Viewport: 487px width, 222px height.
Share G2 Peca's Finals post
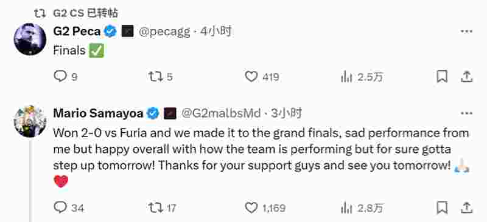[466, 76]
